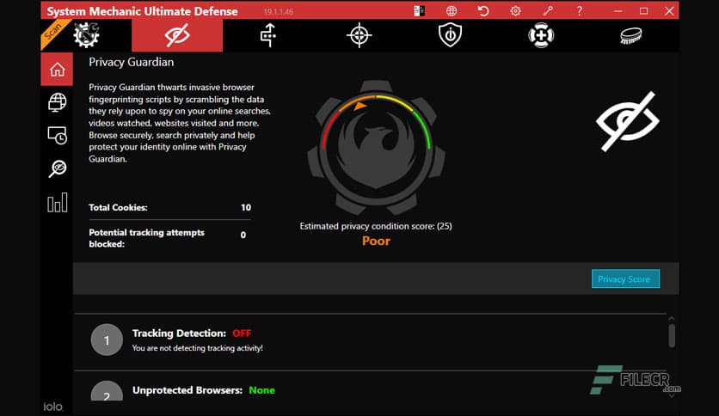Image resolution: width=719 pixels, height=416 pixels.
Task: Maximize the System Mechanic window
Action: click(x=644, y=10)
